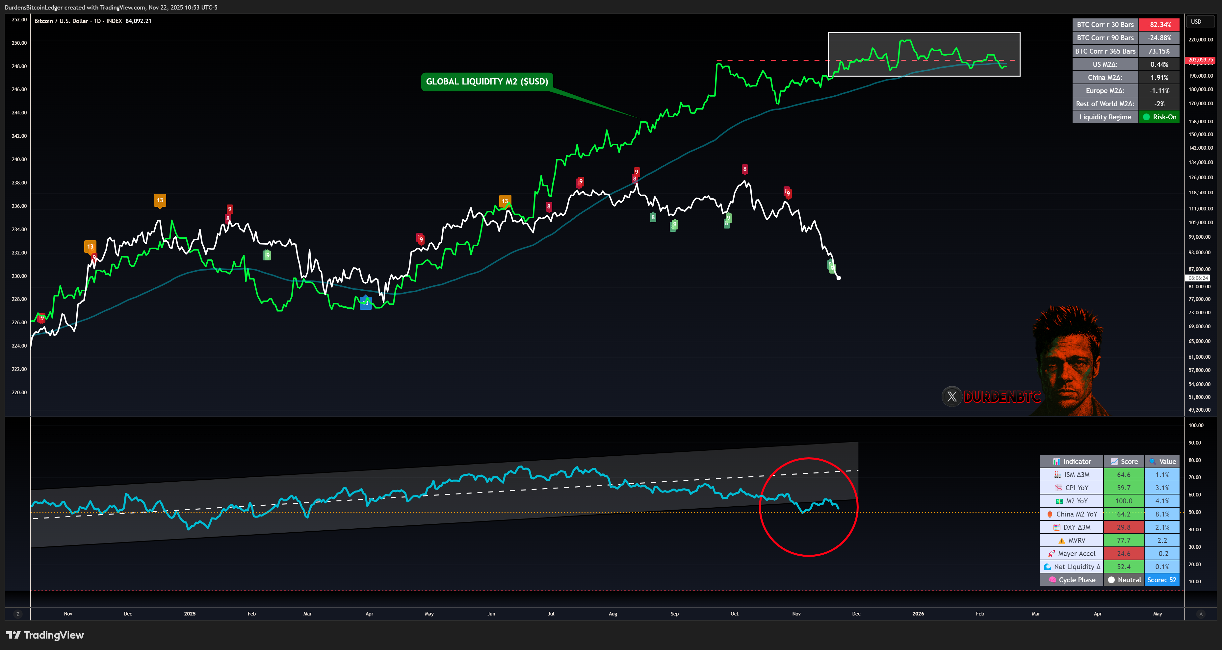Click the 2025 label on the time axis
Screen dimensions: 1222x650
coord(190,614)
